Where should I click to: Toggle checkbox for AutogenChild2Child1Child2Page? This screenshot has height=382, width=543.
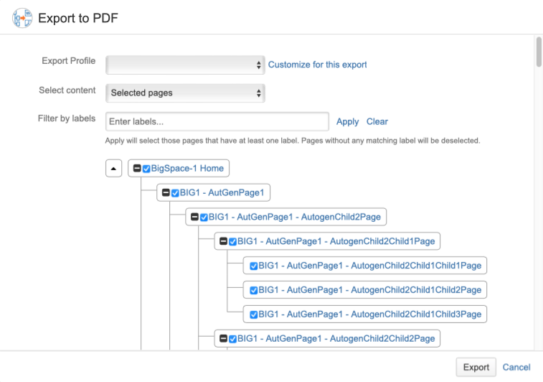coord(254,290)
